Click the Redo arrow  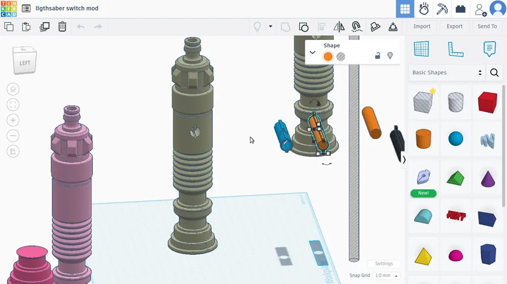pyautogui.click(x=98, y=27)
